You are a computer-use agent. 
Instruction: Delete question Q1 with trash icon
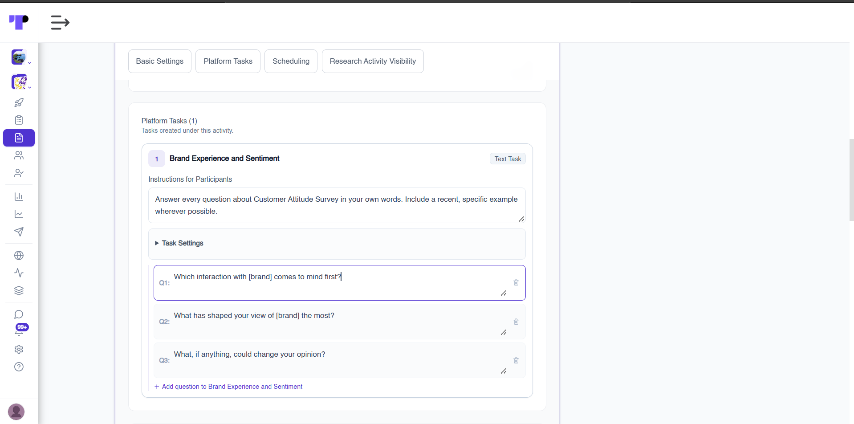[516, 282]
